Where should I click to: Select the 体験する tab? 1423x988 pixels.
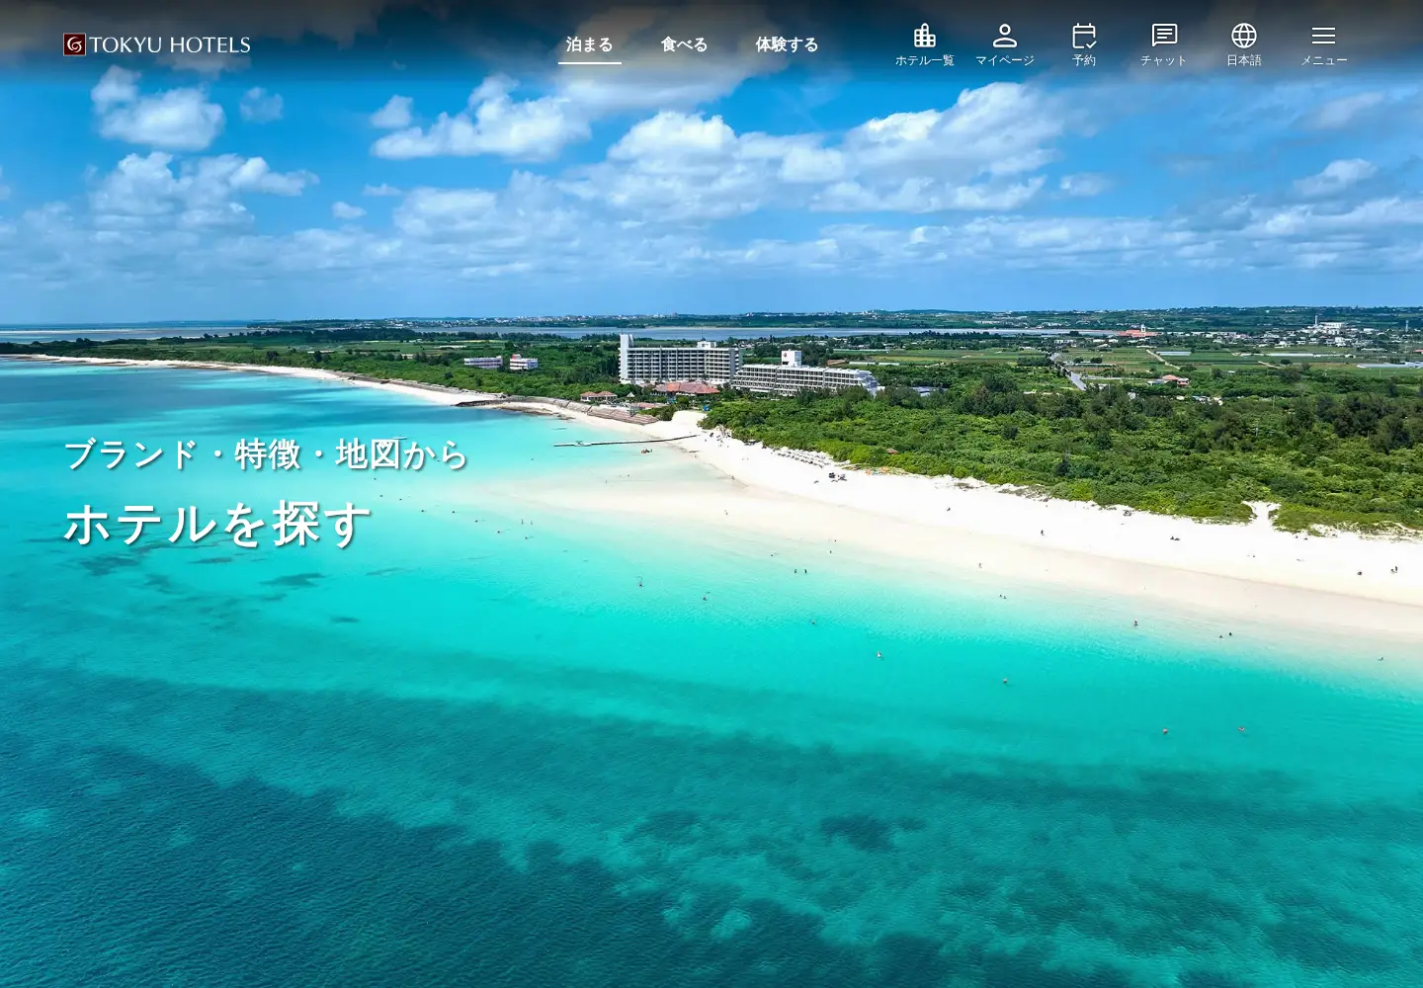[x=788, y=44]
